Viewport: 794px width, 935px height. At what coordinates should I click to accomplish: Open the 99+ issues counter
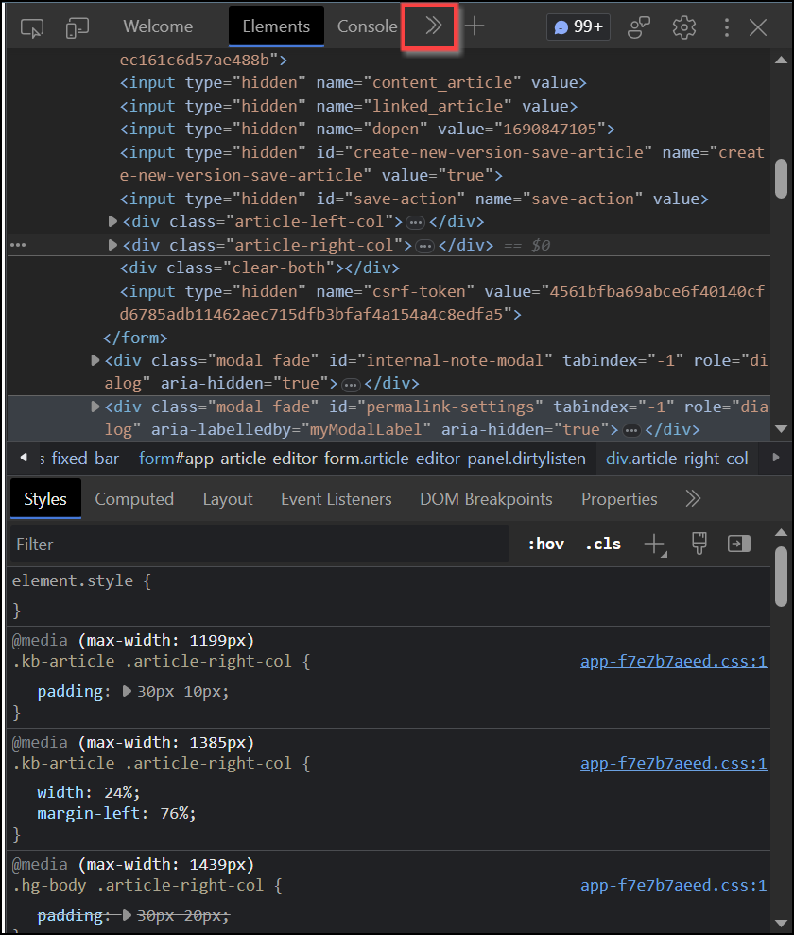tap(578, 26)
